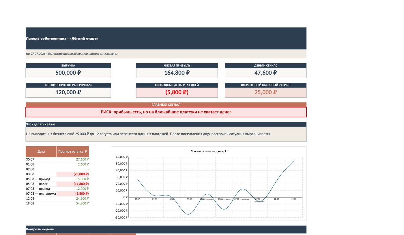Select 'ВОЗМОЖНЫЙ КАССОВЫЙ РАЗРЫВ' header
This screenshot has width=404, height=235.
coord(266,85)
